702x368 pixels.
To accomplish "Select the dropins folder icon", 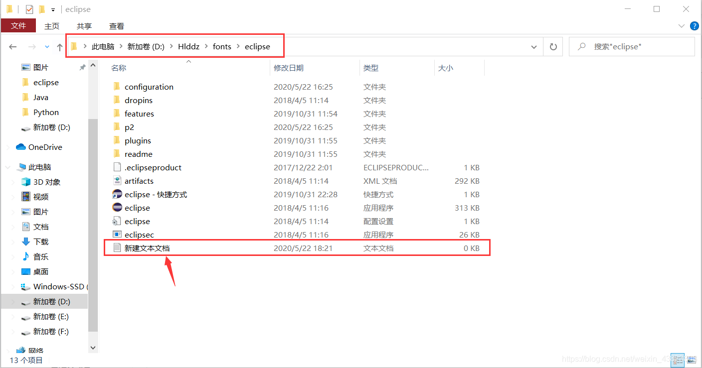I will 117,100.
